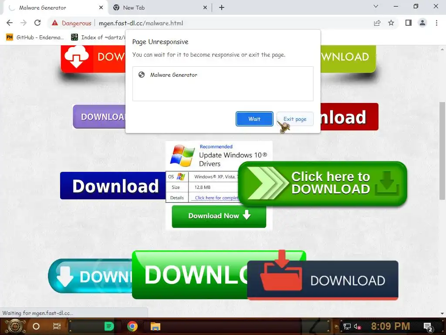Screen dimensions: 446x335
Task: Click the Windows logo in the driver ad
Action: click(182, 156)
